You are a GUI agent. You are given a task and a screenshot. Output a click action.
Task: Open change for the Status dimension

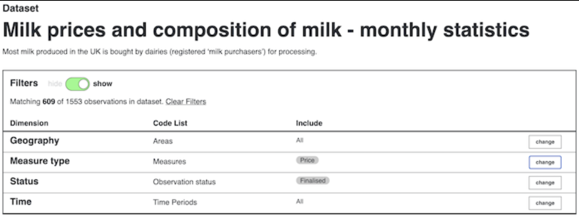(x=545, y=183)
